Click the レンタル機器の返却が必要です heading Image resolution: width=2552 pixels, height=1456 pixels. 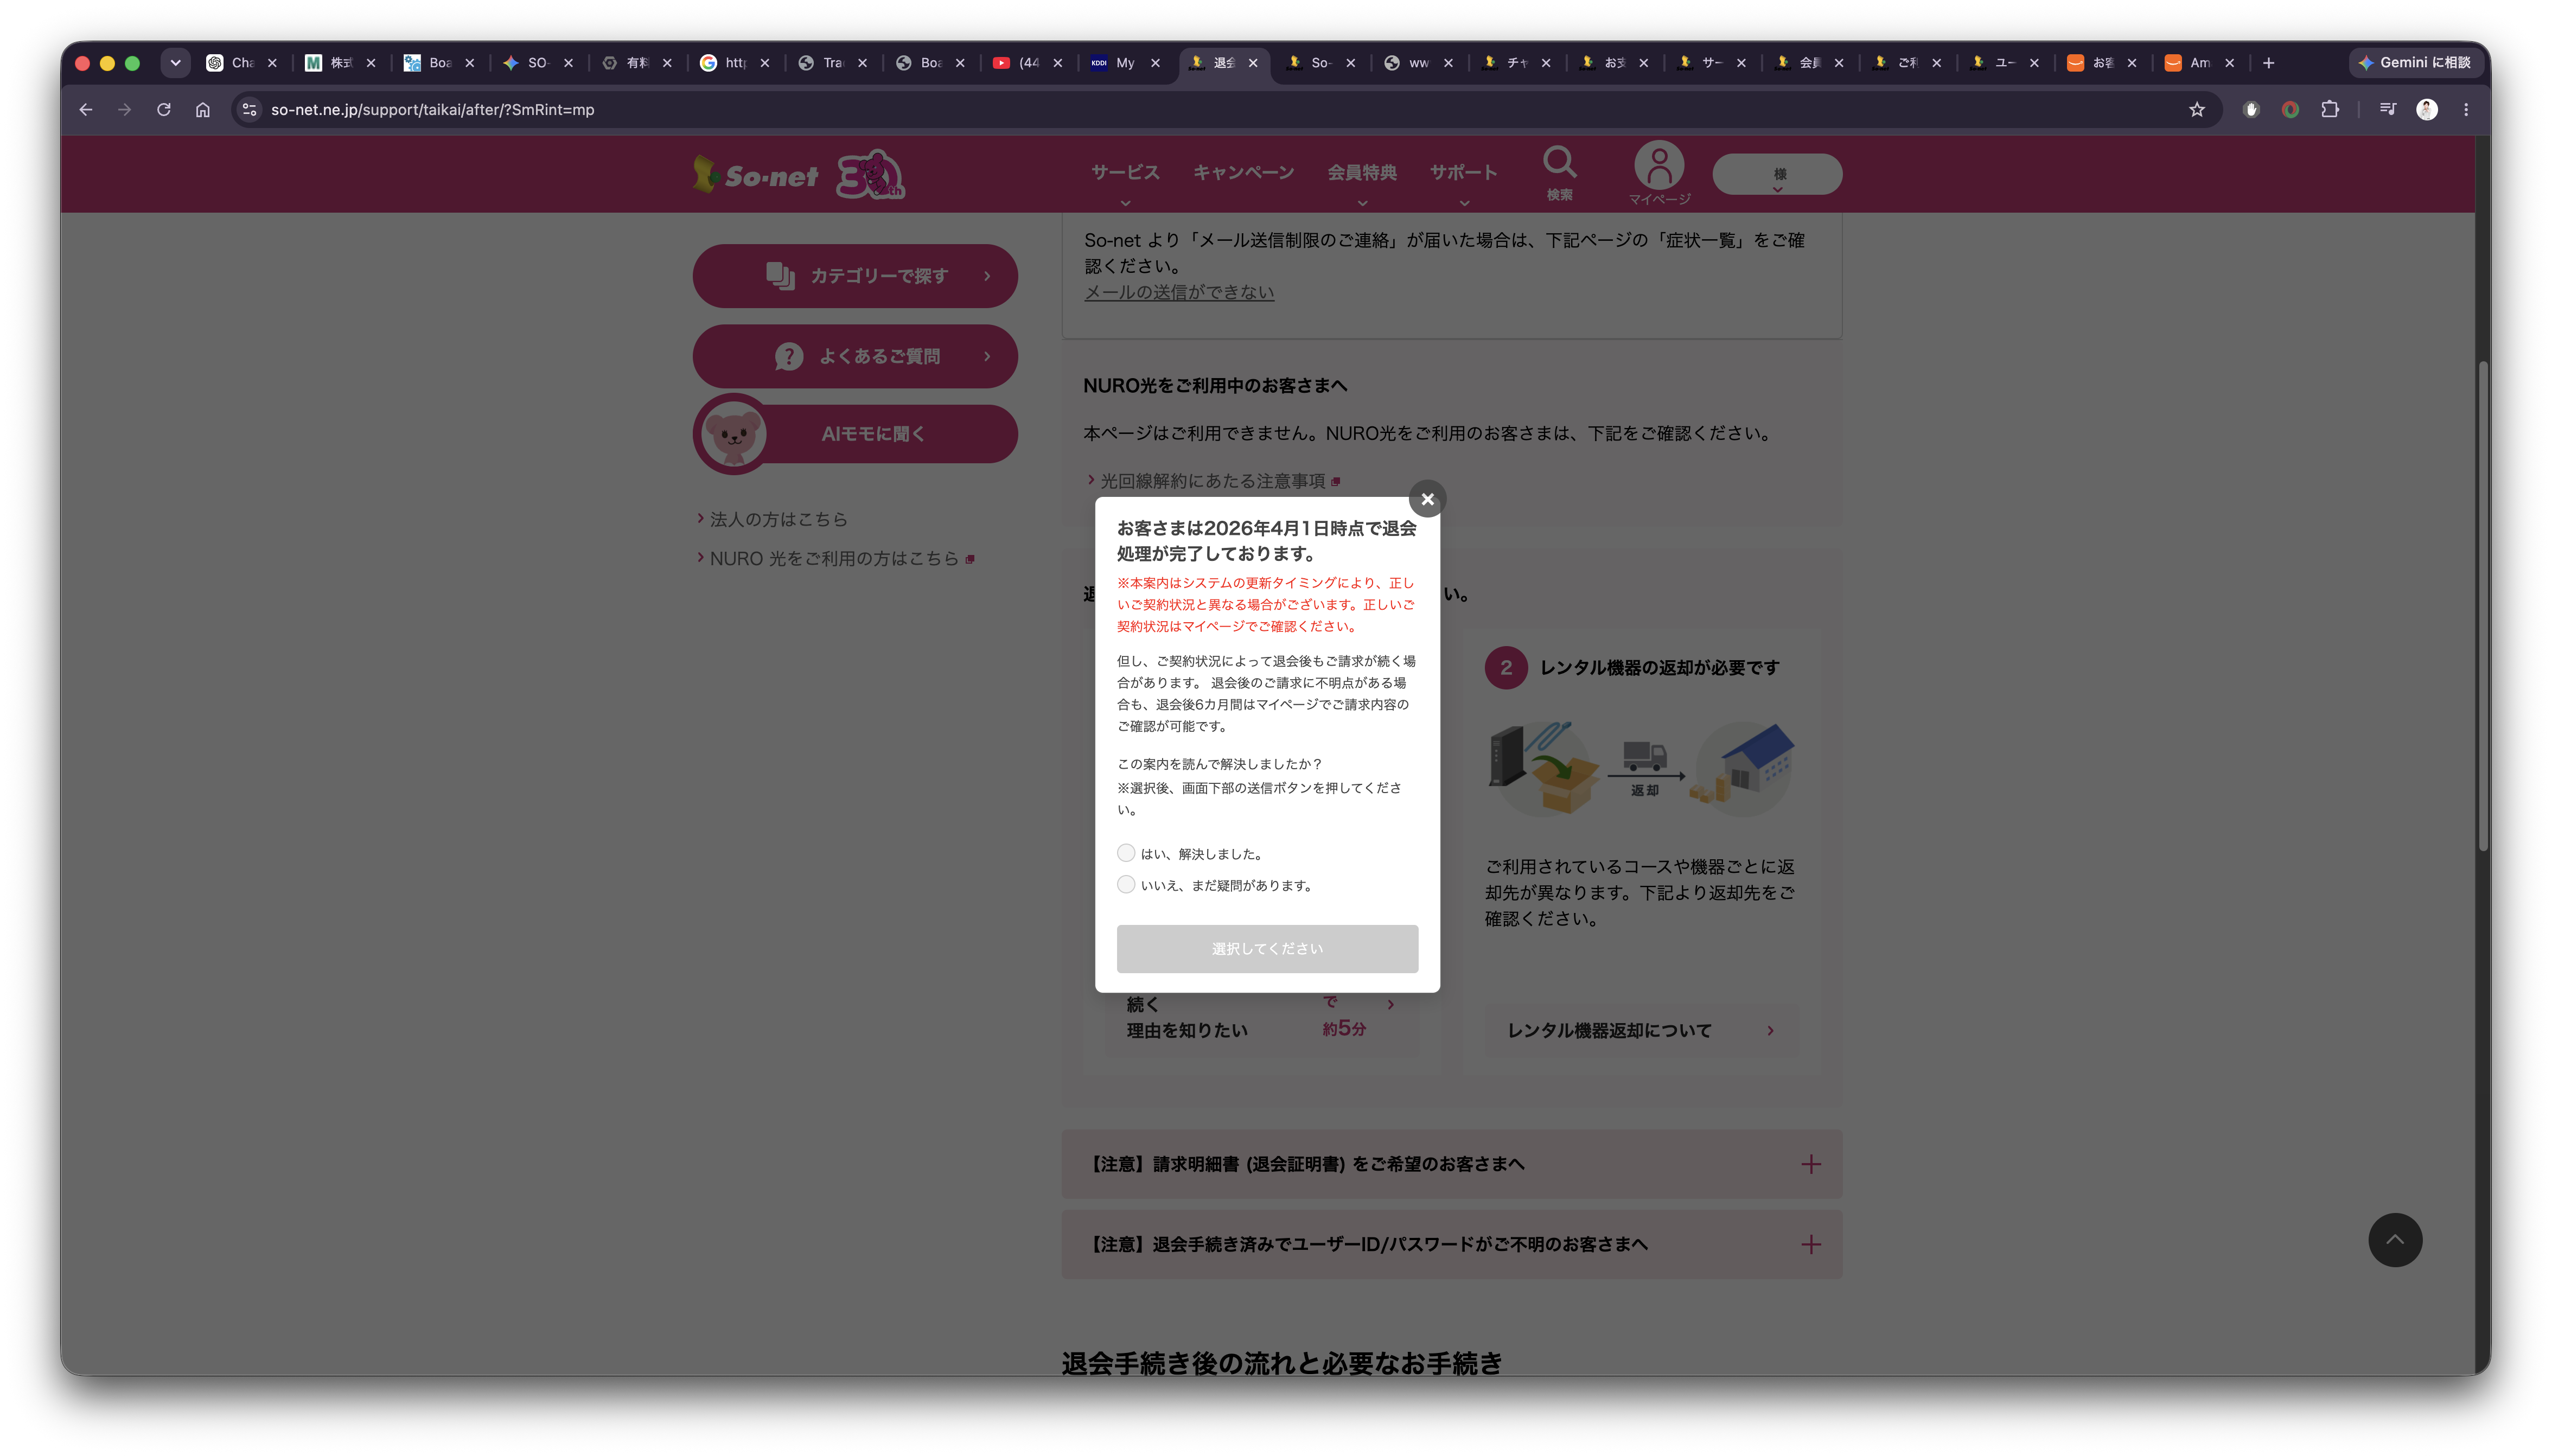point(1659,667)
